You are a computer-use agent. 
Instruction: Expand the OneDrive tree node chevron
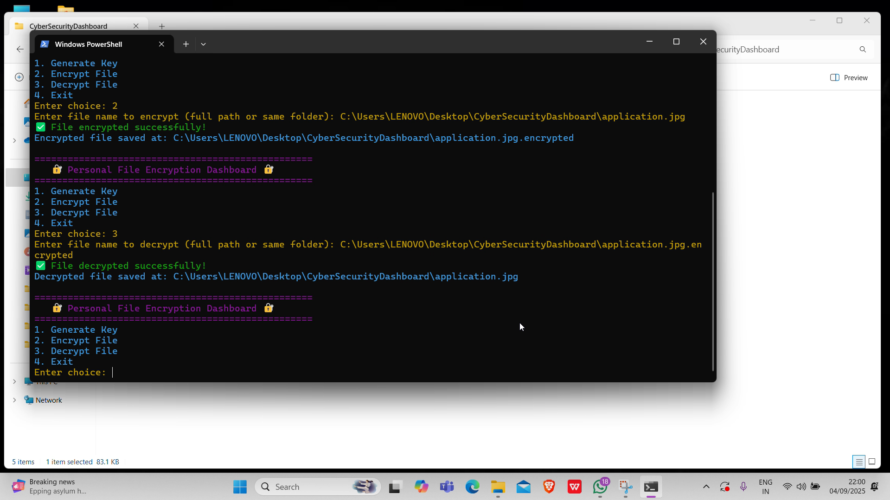point(14,140)
